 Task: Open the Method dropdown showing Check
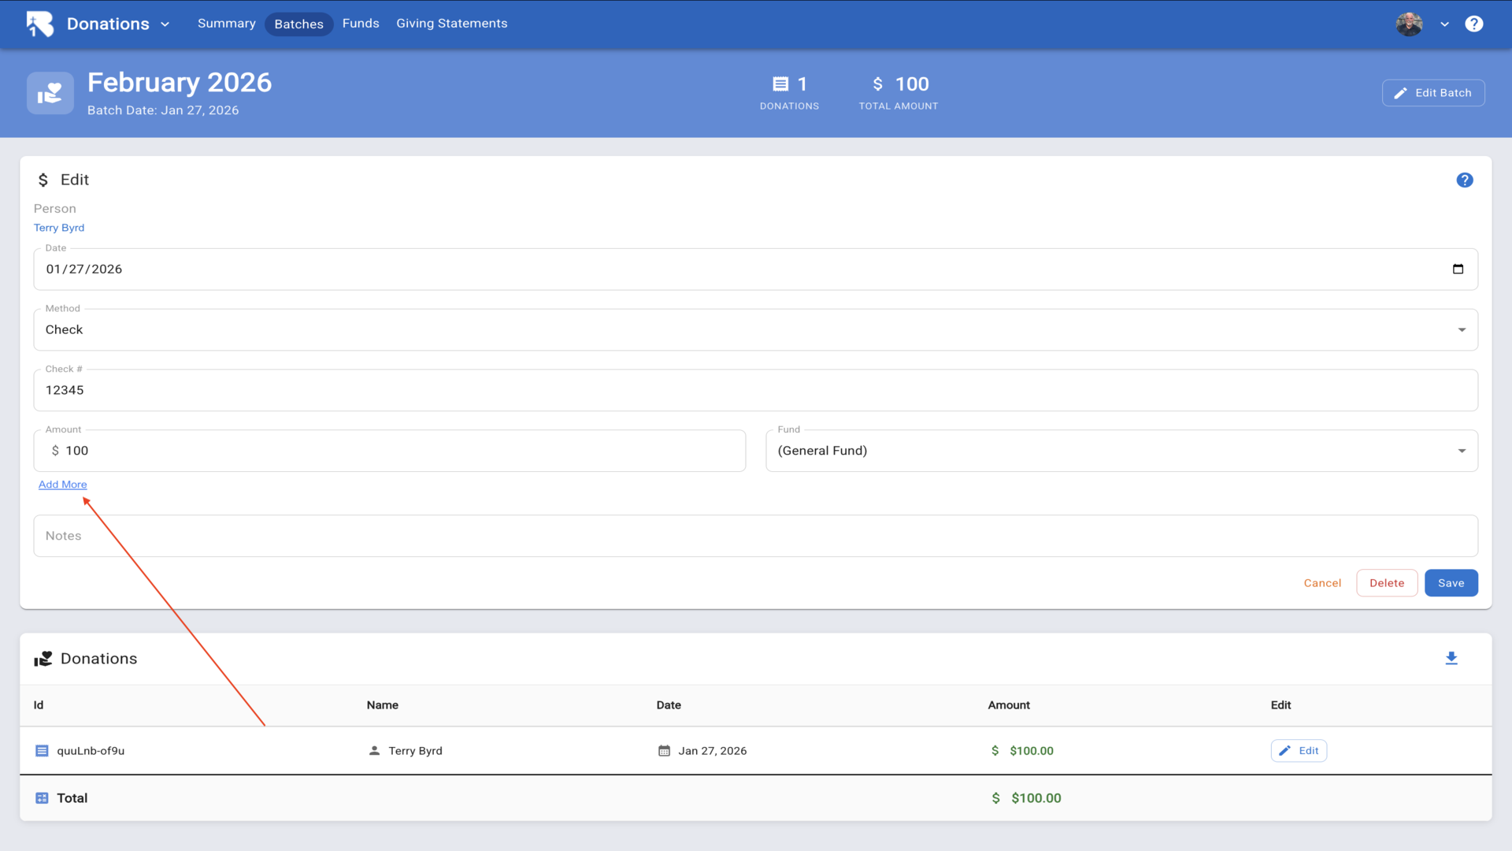pyautogui.click(x=754, y=330)
